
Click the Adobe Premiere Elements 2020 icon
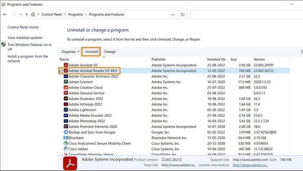(x=66, y=126)
